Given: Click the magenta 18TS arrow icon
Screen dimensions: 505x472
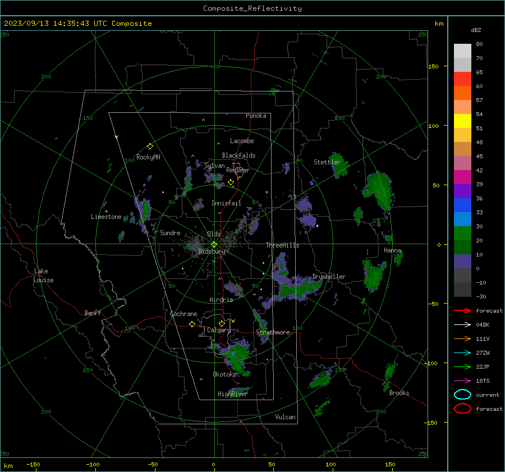Looking at the screenshot, I should point(462,381).
